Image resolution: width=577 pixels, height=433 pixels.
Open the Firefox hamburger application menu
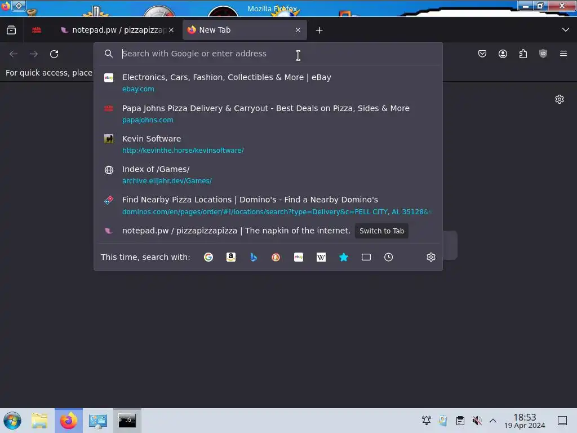point(563,54)
